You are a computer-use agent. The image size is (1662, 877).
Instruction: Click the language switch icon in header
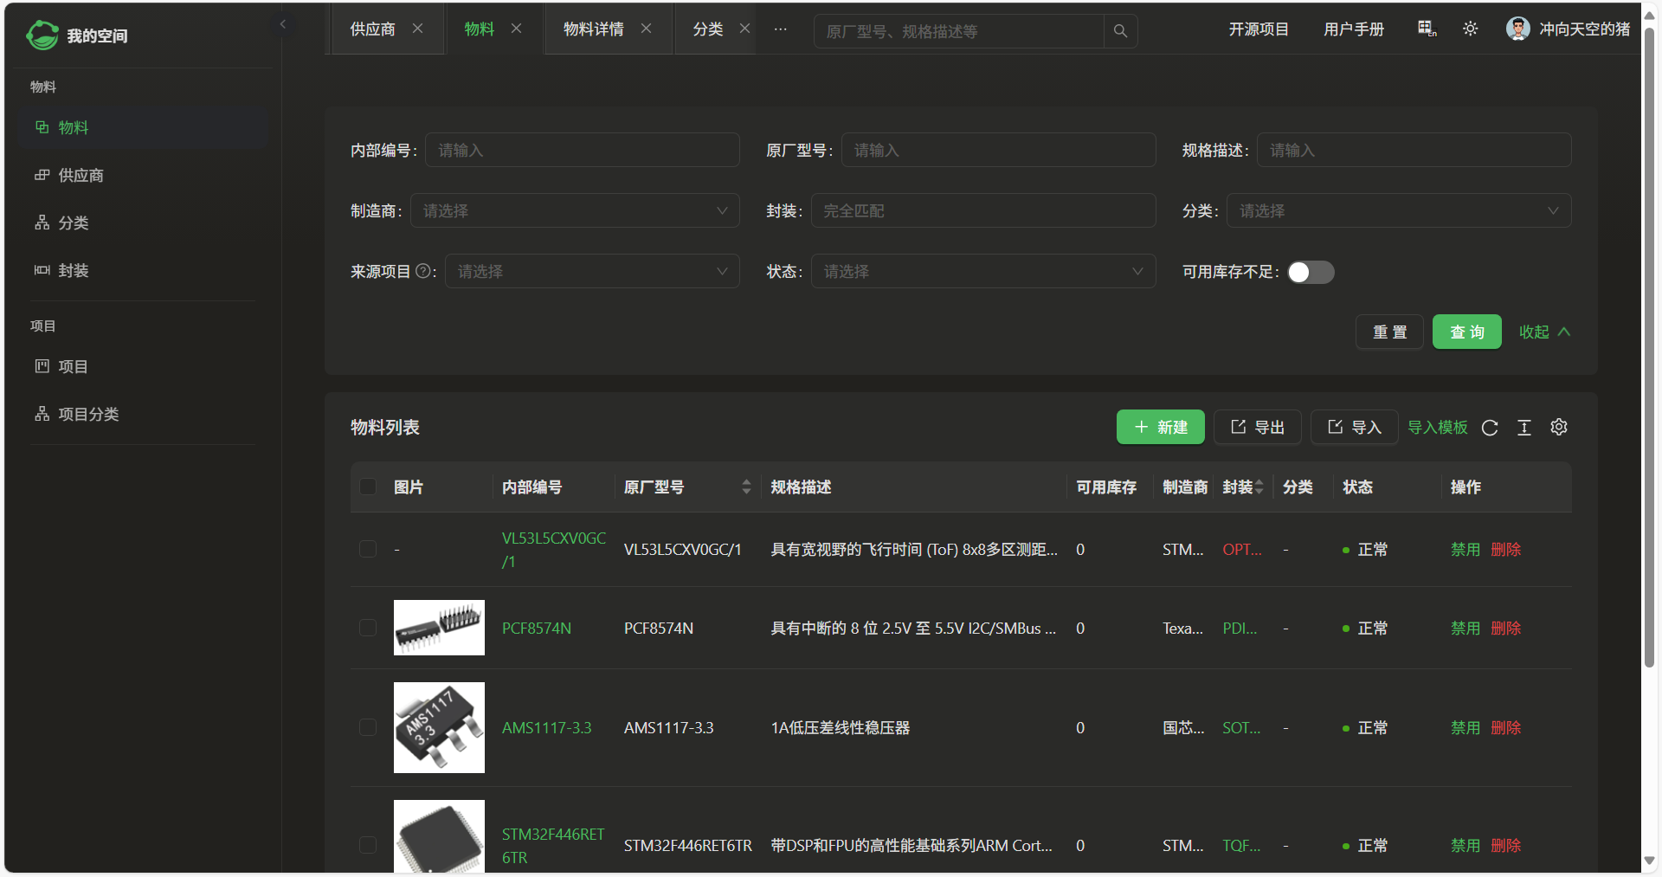tap(1427, 29)
